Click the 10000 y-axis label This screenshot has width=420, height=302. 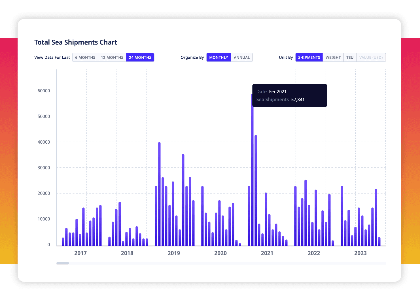pyautogui.click(x=44, y=219)
